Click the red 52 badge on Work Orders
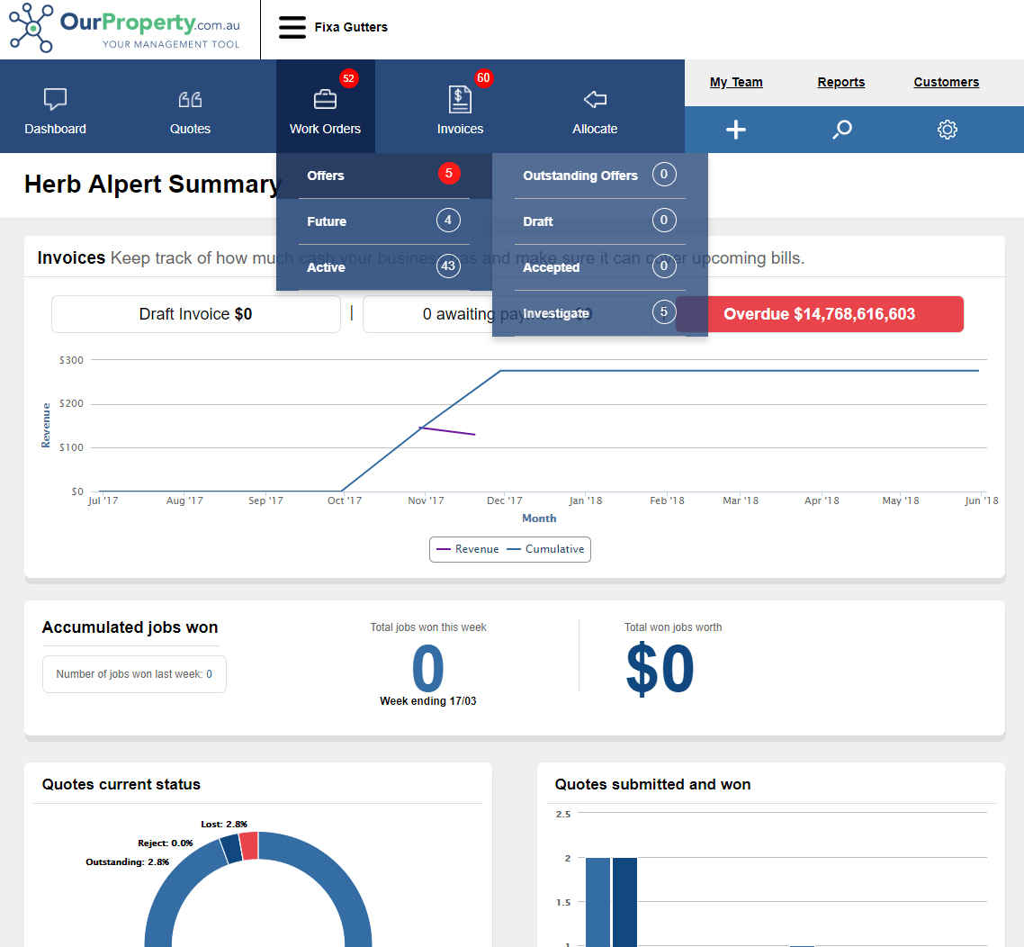 (x=349, y=78)
